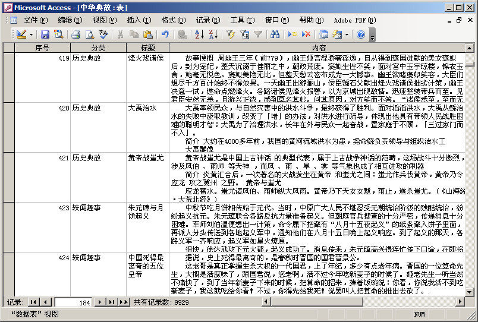Open File Search from the toolbar

pyautogui.click(x=58, y=34)
